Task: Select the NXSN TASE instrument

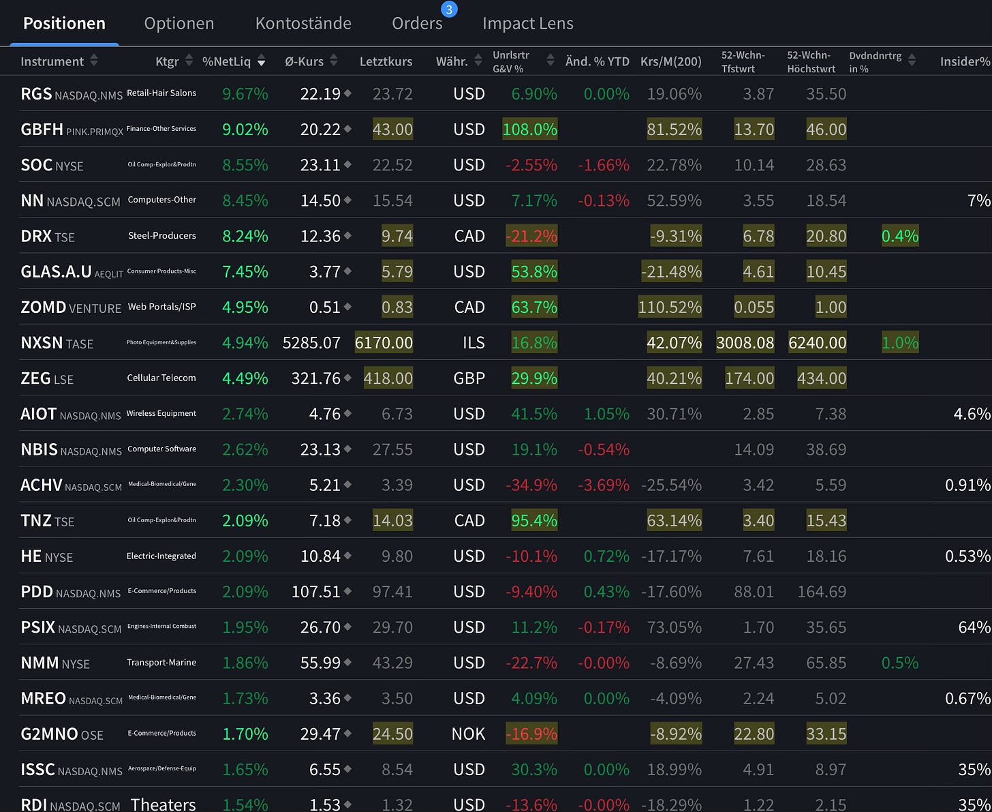Action: pyautogui.click(x=57, y=343)
